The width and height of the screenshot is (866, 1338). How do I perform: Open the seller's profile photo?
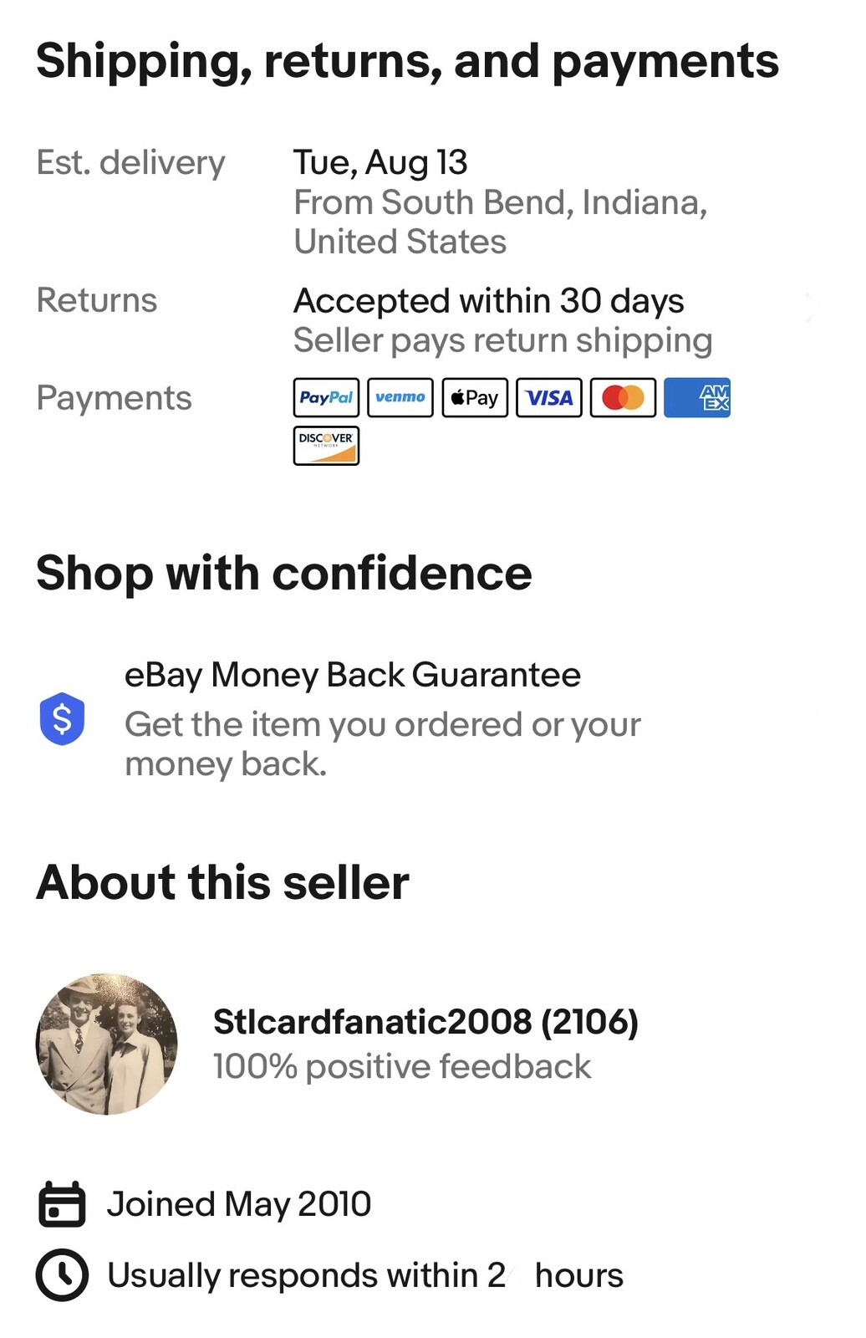point(107,1044)
